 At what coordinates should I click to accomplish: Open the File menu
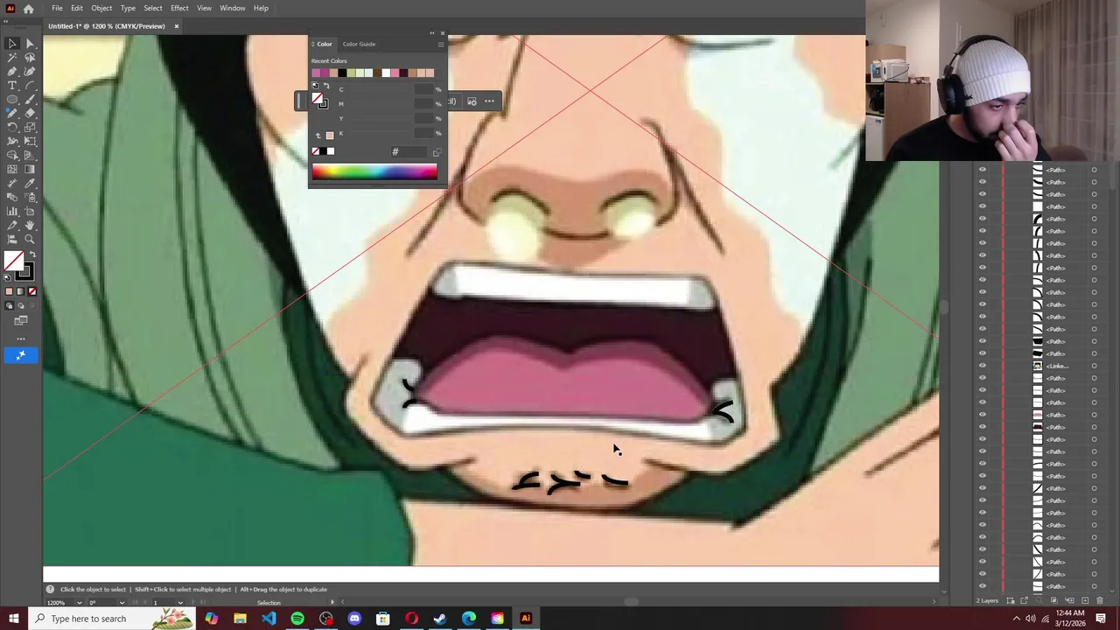click(57, 8)
